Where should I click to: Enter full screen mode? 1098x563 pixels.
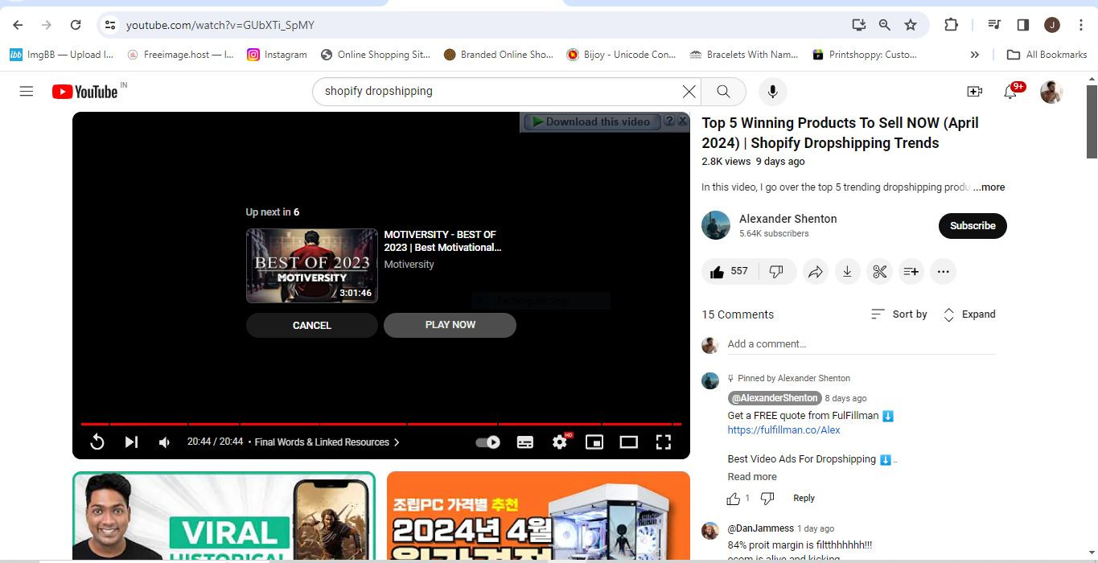664,442
